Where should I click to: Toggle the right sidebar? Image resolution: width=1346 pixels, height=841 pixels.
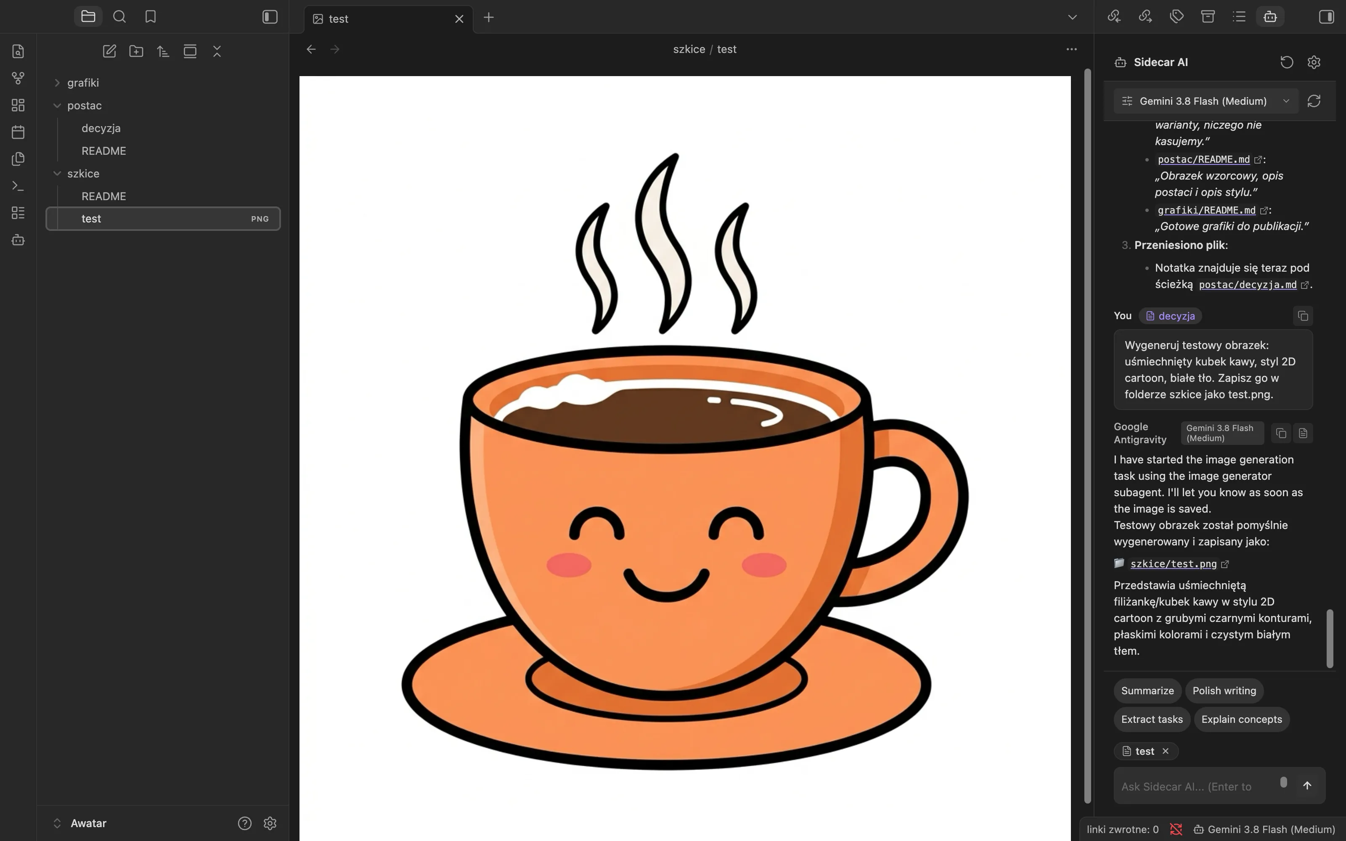[1327, 17]
